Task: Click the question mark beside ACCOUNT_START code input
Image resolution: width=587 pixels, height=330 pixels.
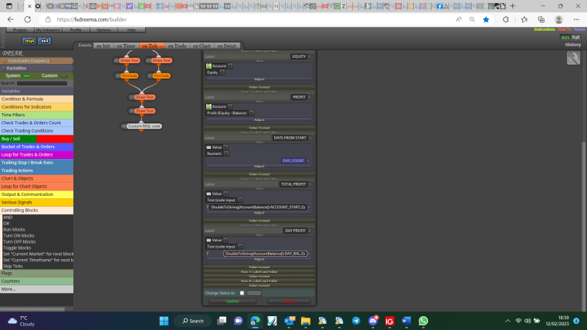Action: [208, 207]
